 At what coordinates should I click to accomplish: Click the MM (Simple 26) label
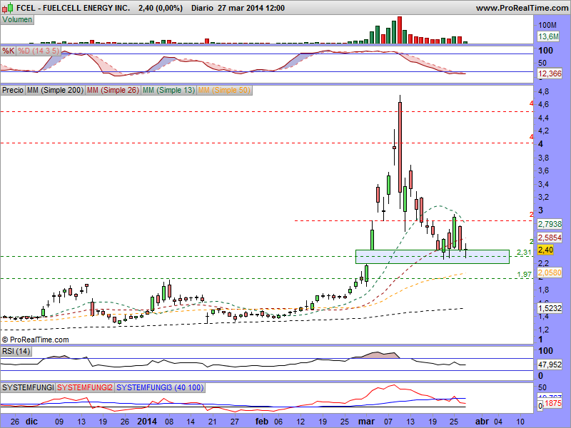[x=113, y=90]
